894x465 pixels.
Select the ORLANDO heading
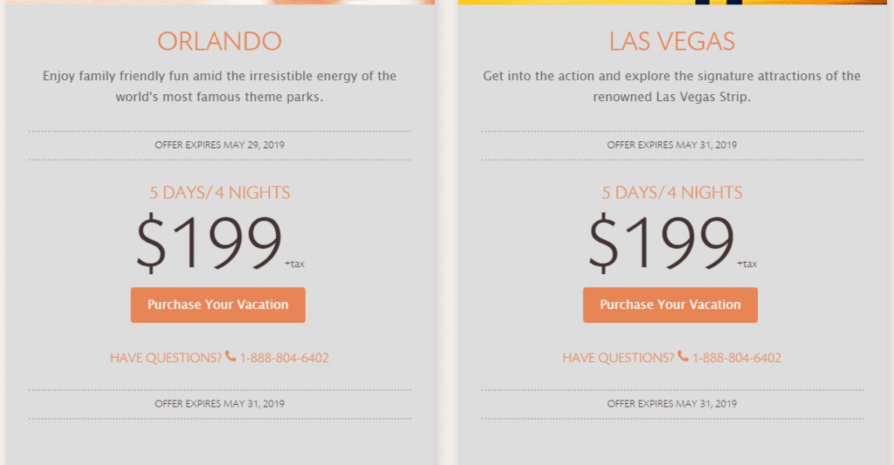219,41
